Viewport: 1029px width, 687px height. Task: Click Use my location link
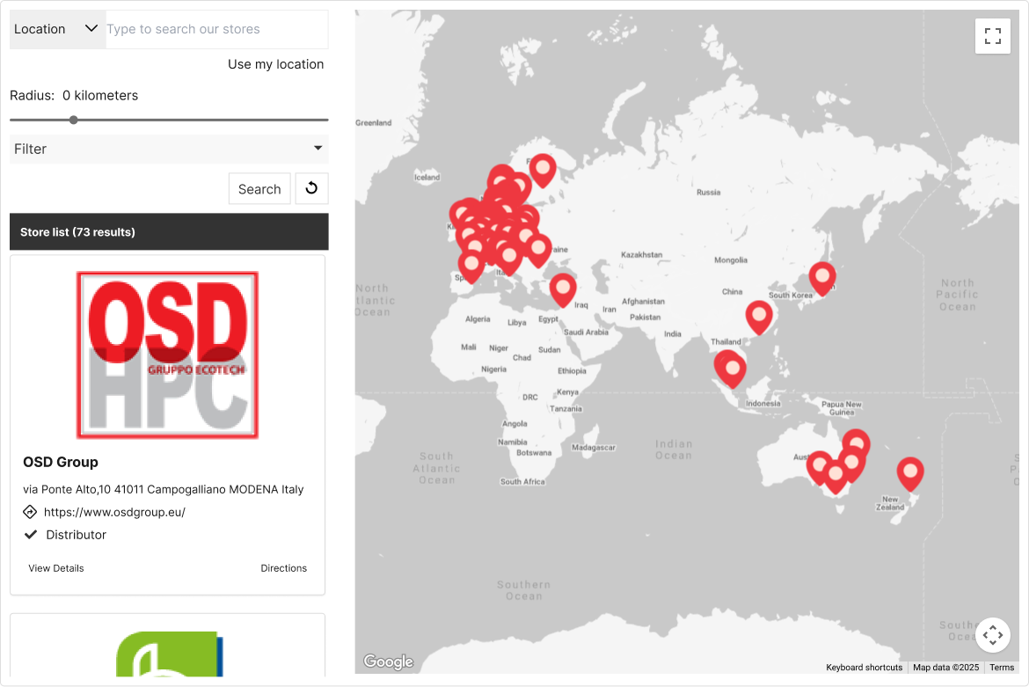[x=275, y=64]
